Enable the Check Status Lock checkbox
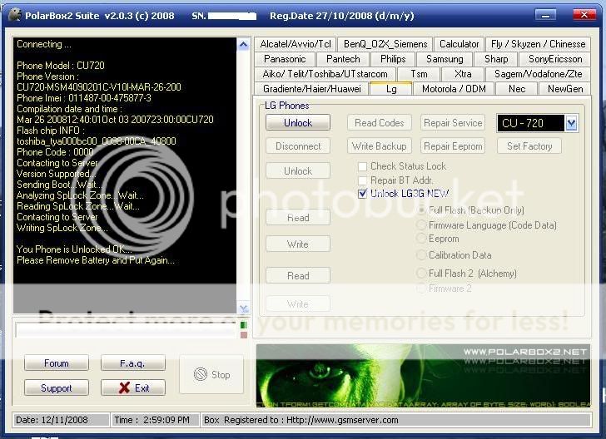This screenshot has width=606, height=439. [x=363, y=166]
